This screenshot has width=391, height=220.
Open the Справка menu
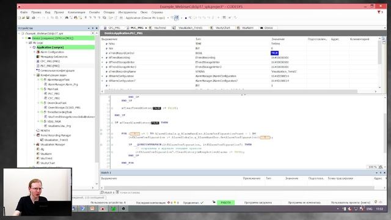click(x=157, y=12)
